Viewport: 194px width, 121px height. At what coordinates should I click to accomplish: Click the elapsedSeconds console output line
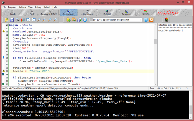tap(34, 112)
